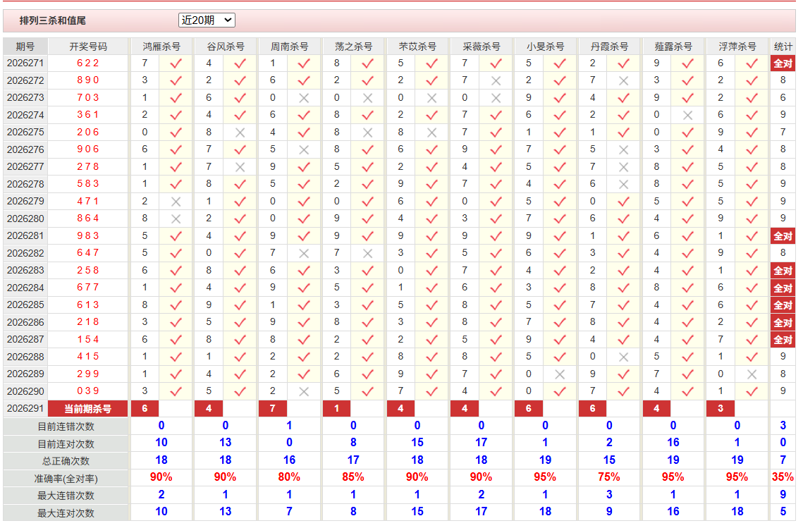Screen dimensions: 803x528
Task: Click the 全对 badge in row 2026271
Action: pyautogui.click(x=783, y=63)
